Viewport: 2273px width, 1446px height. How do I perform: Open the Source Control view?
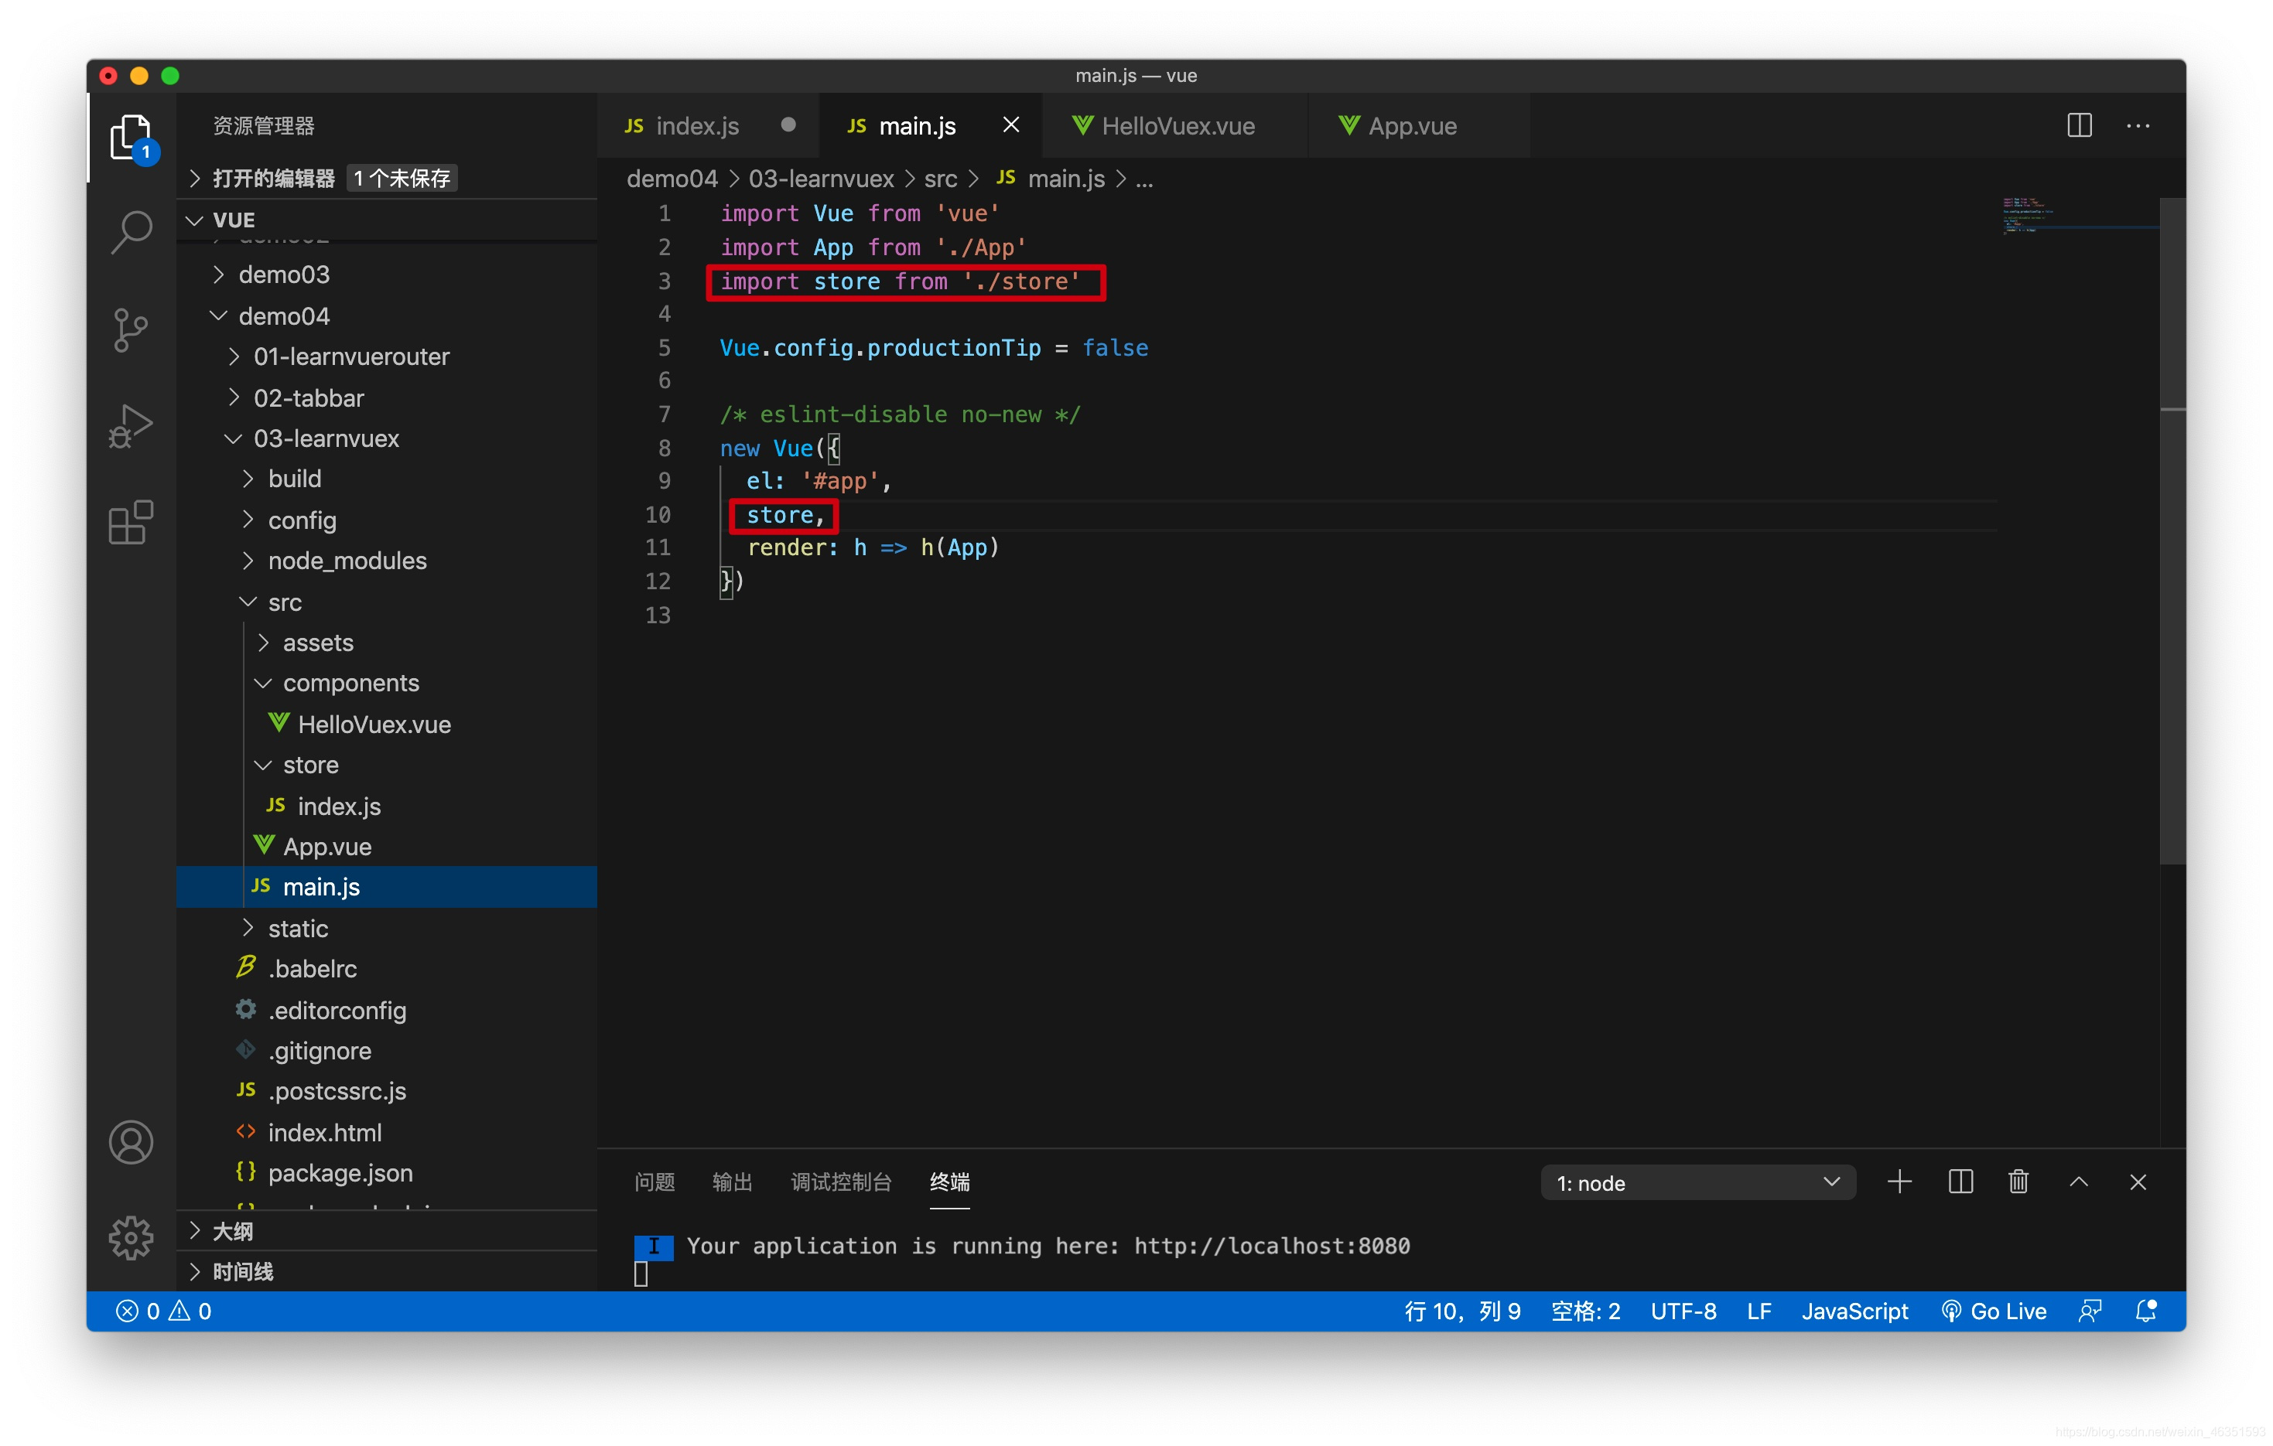coord(132,330)
